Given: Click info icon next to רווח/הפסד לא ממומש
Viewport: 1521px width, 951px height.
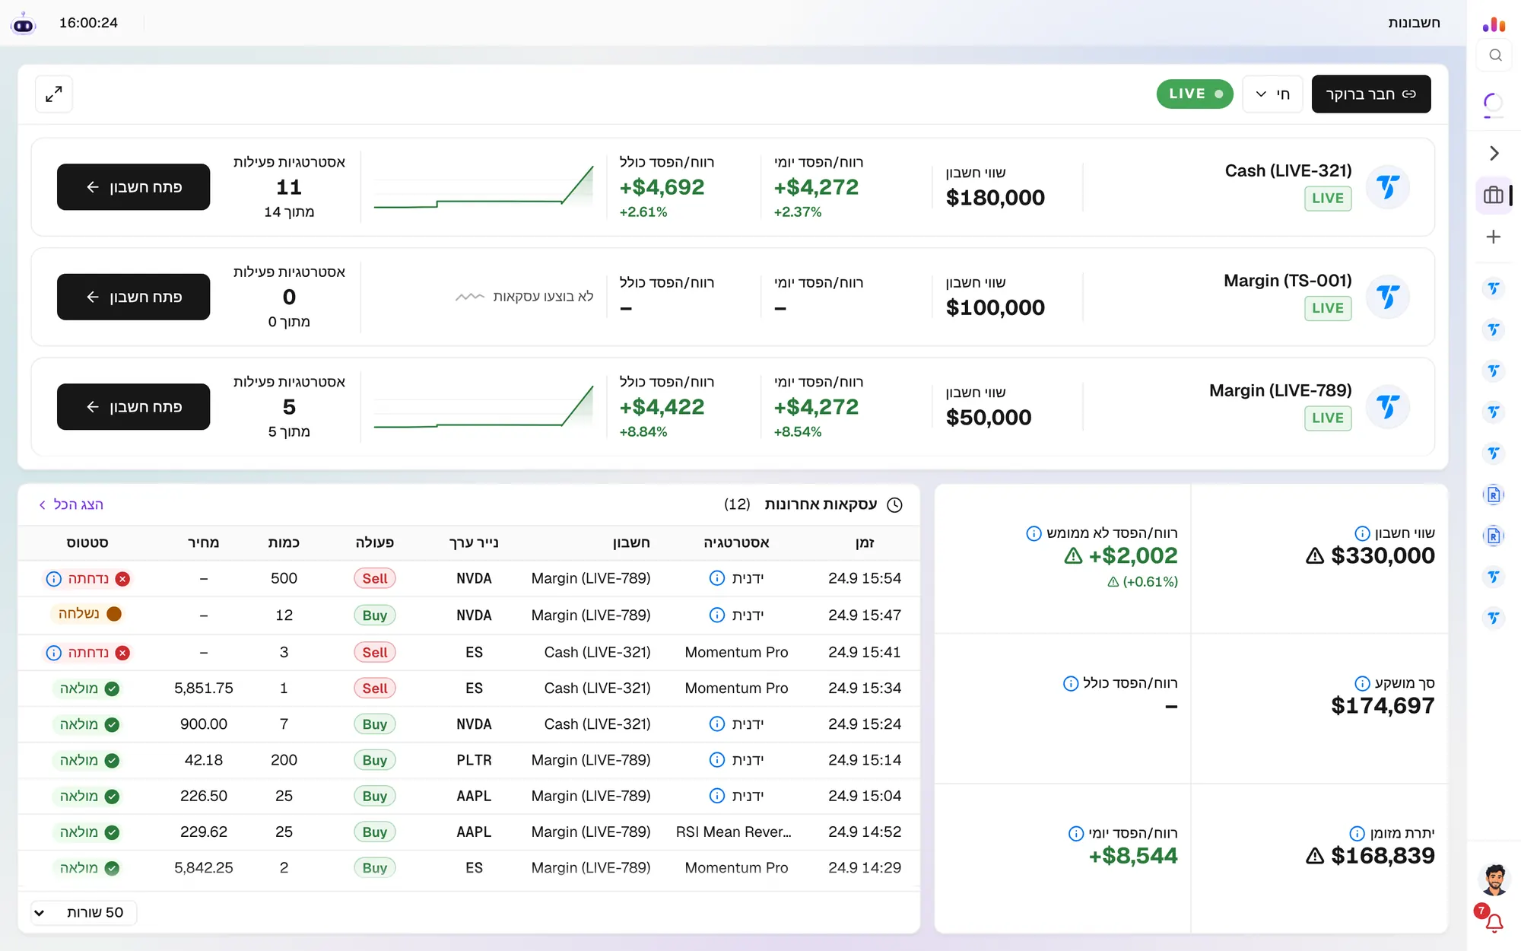Looking at the screenshot, I should pos(1034,533).
